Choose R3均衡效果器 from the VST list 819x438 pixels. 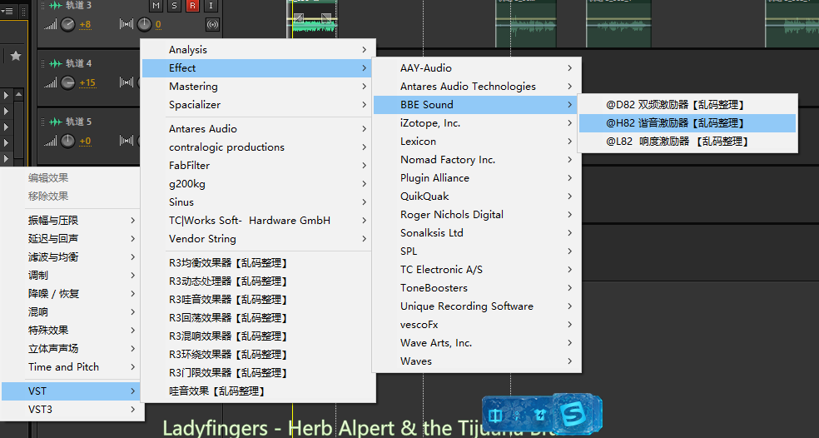tap(256, 263)
